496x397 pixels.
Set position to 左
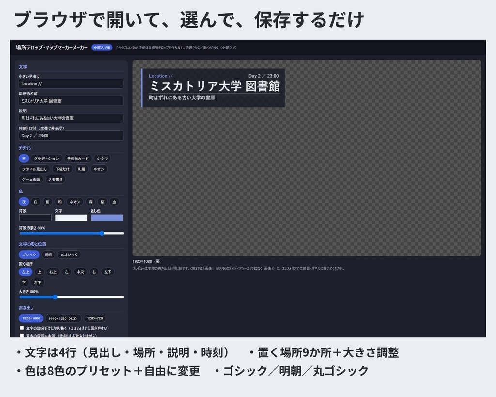tap(67, 272)
